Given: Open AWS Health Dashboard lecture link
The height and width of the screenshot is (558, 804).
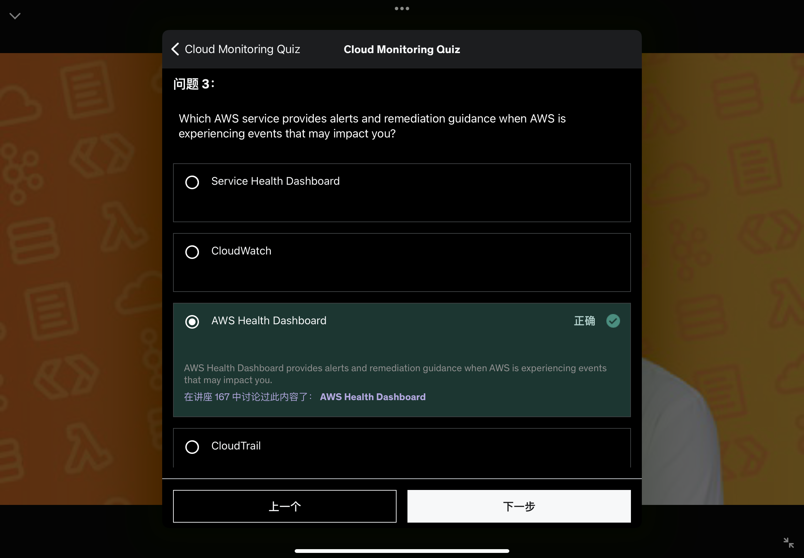Looking at the screenshot, I should (372, 397).
